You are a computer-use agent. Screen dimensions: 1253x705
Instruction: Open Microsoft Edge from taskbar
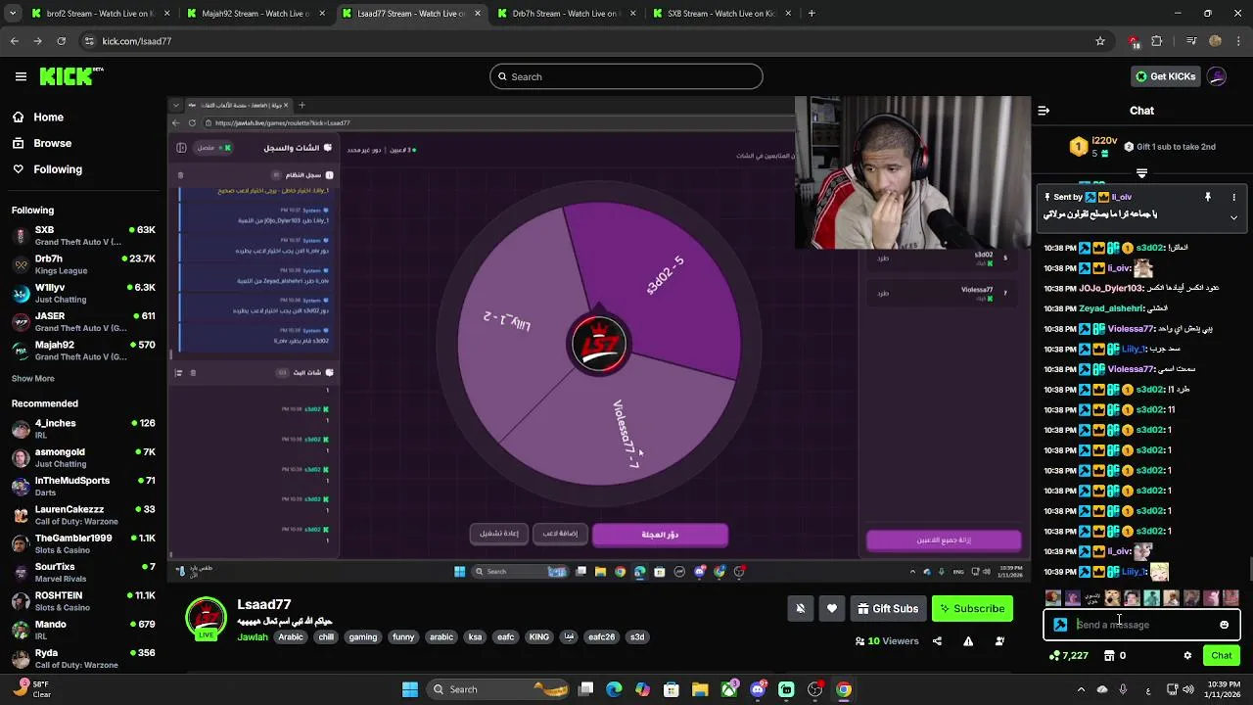[x=614, y=689]
